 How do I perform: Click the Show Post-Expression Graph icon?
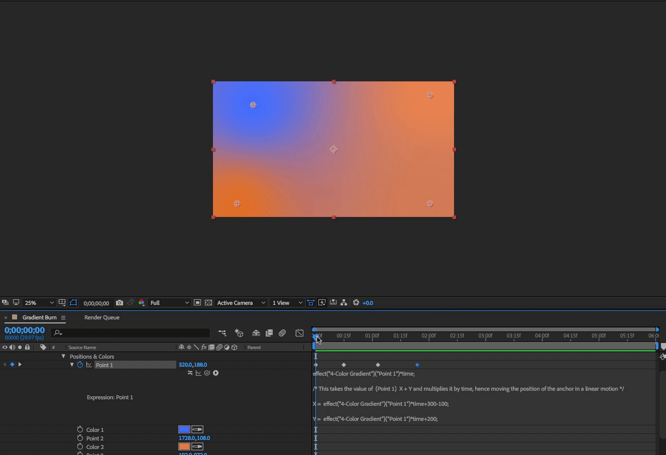198,373
